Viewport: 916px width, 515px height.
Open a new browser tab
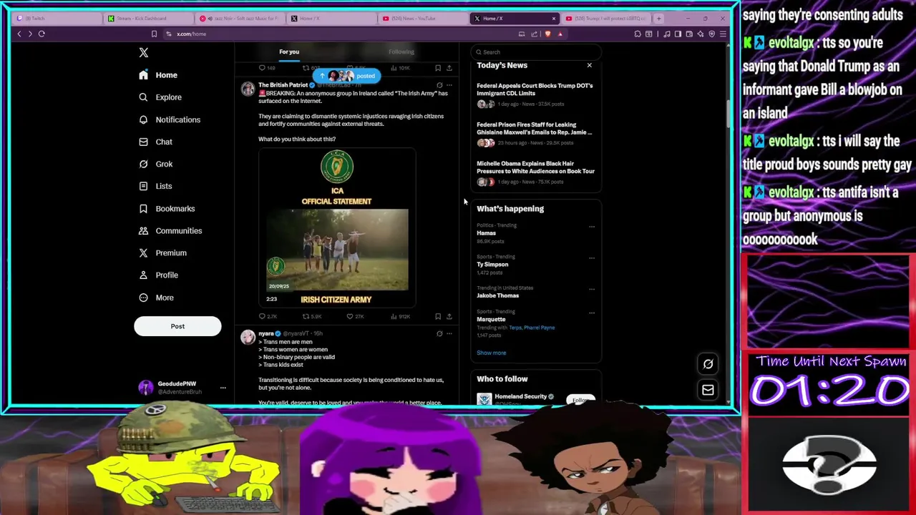[658, 19]
